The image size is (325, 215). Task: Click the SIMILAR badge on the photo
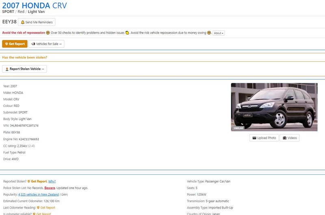click(x=238, y=128)
